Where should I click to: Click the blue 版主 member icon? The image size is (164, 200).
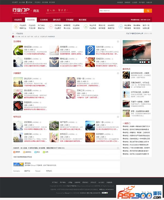(x=35, y=152)
